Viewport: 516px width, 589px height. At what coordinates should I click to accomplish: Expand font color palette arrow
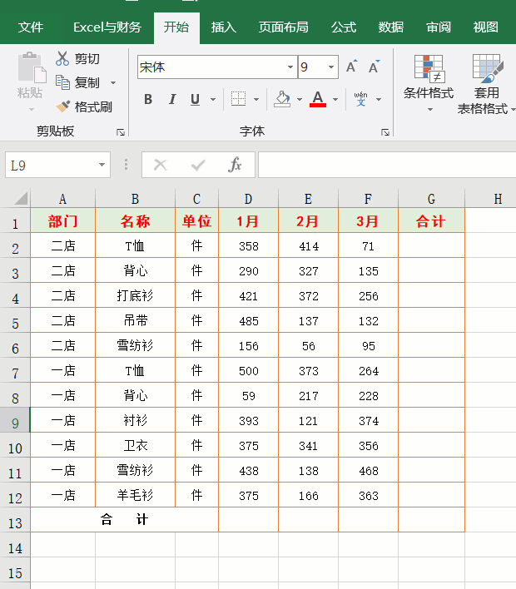(335, 100)
